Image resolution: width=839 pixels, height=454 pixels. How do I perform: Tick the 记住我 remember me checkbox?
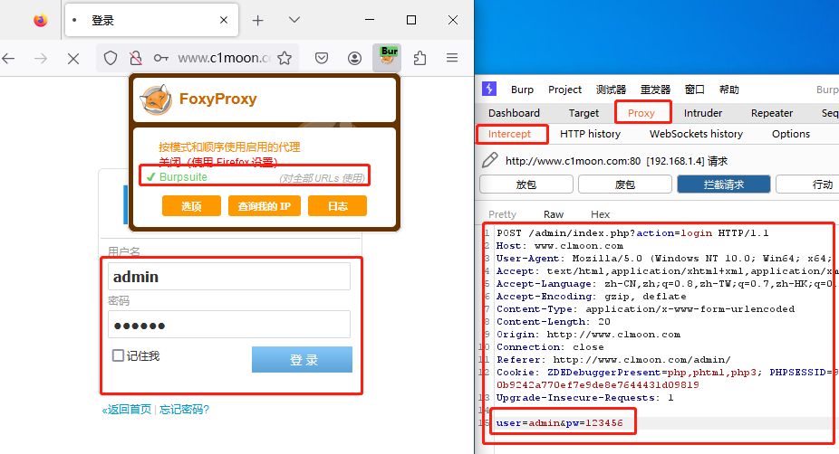(118, 355)
